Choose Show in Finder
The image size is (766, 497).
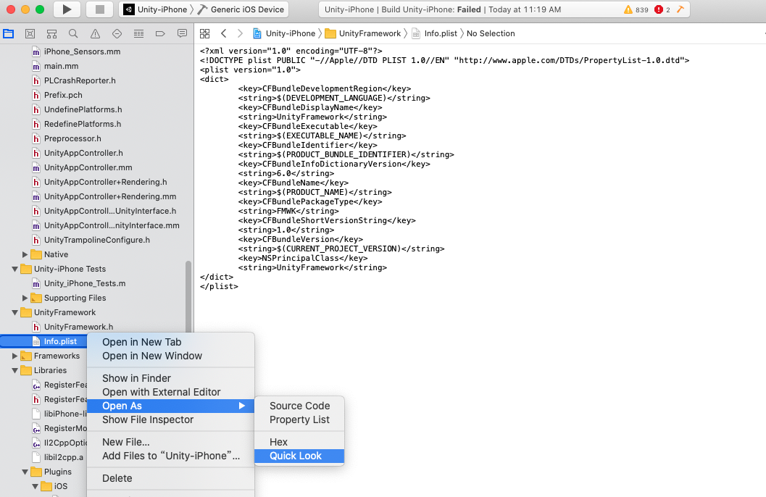coord(170,378)
